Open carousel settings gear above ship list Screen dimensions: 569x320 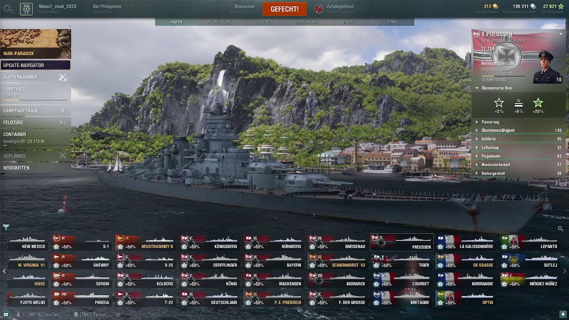coord(560,228)
